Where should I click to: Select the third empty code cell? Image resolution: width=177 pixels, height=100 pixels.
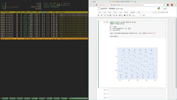pos(138,97)
